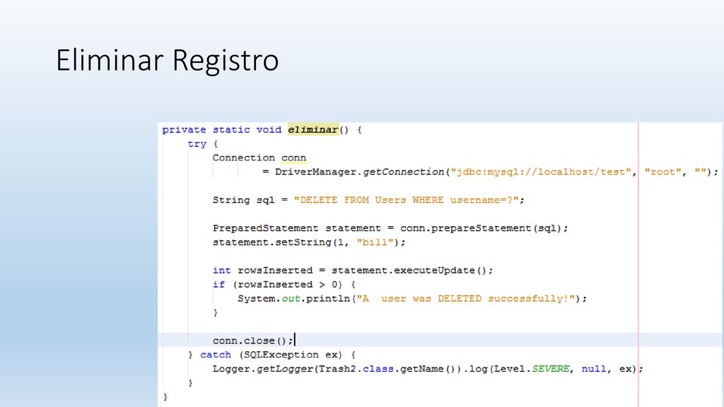This screenshot has height=407, width=724.
Task: Click 'String sql' variable declaration
Action: (x=243, y=200)
